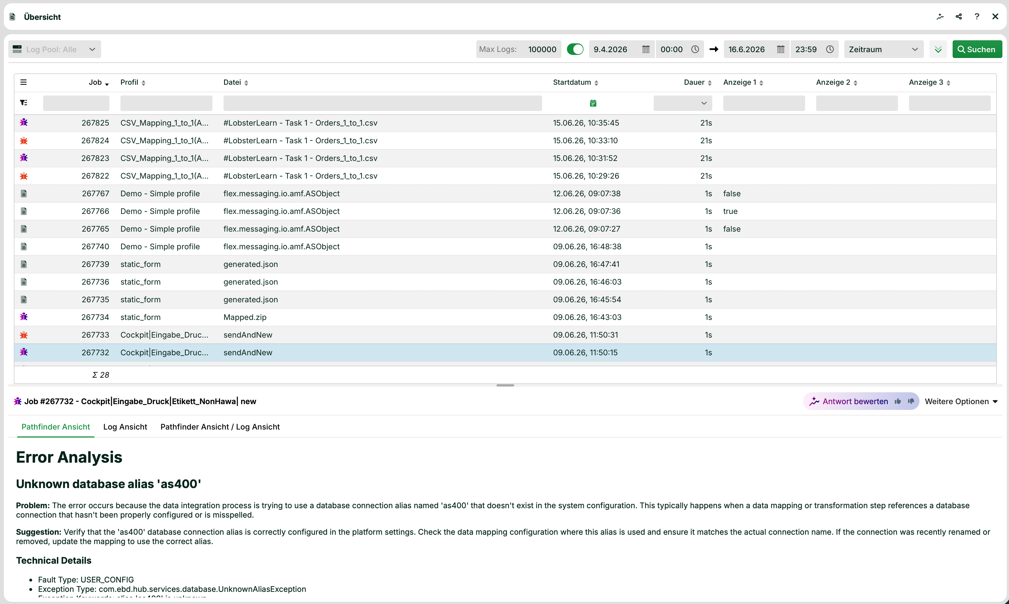Click the Log Pool server icon
Screen dimensions: 1009x604
(17, 49)
